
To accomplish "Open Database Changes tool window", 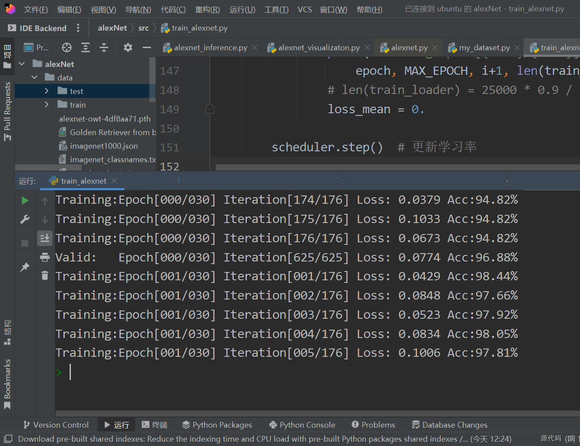I will point(450,425).
